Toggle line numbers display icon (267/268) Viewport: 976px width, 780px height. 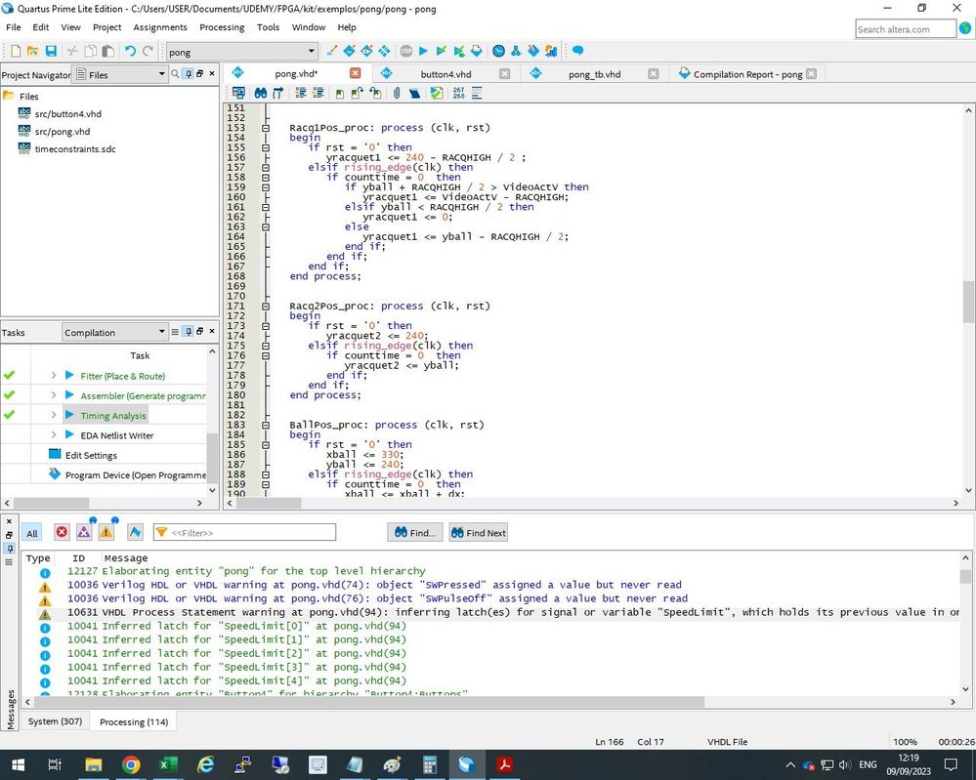coord(458,93)
